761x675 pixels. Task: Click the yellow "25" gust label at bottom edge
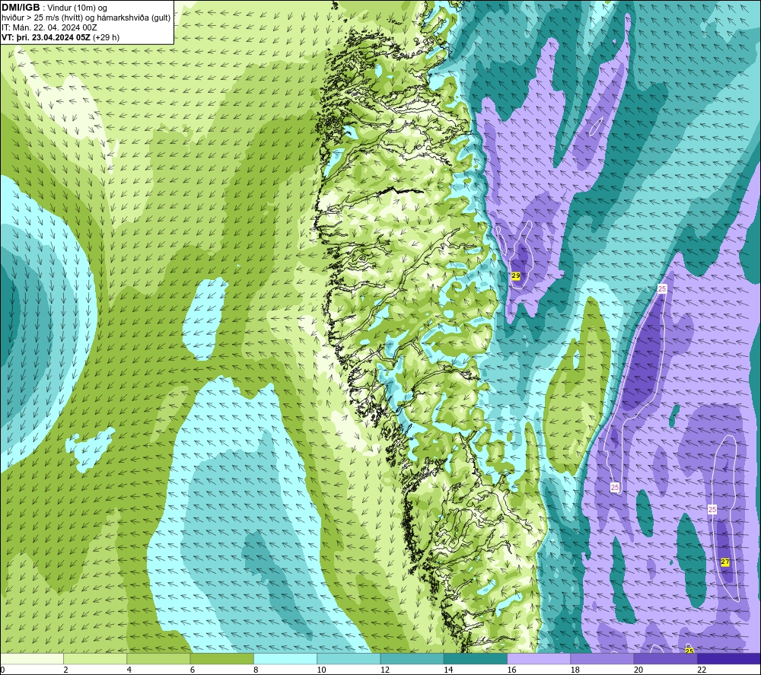[x=689, y=650]
